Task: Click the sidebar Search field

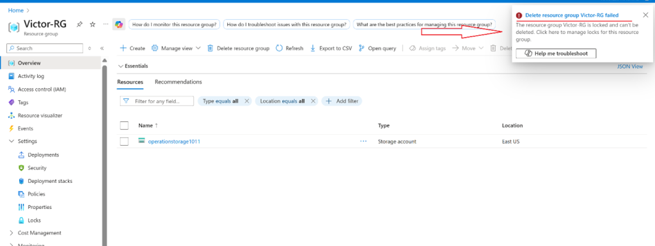Action: (45, 49)
